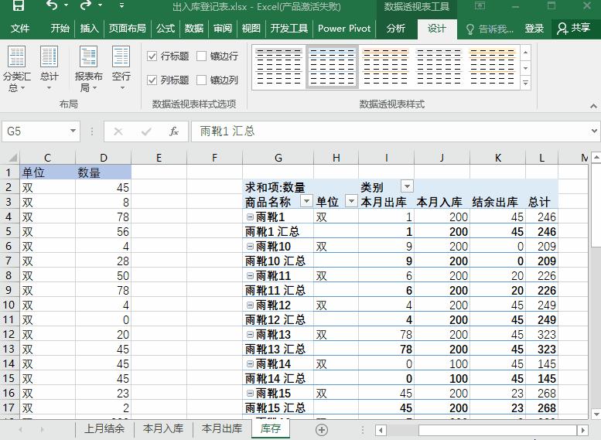Expand the full pivot style gallery
The height and width of the screenshot is (440, 601).
tap(525, 83)
